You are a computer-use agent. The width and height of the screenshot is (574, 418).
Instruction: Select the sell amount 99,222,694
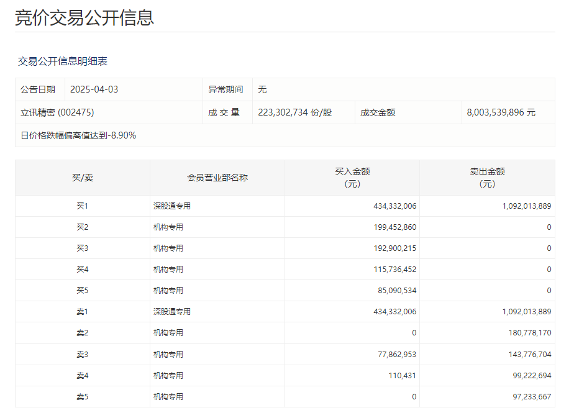pos(532,376)
